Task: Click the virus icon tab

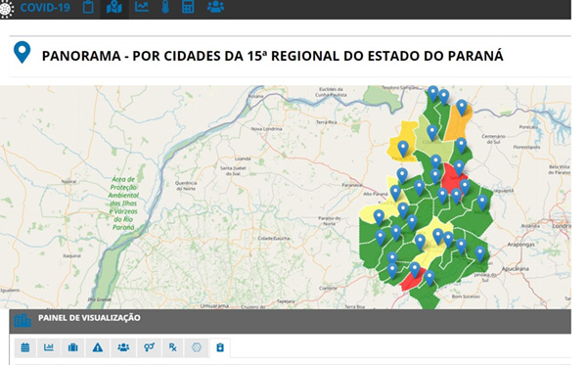Action: 197,347
